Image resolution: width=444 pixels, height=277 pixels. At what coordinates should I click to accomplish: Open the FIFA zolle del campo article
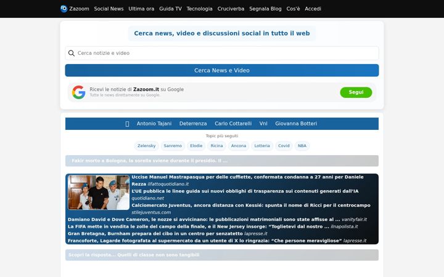[199, 227]
